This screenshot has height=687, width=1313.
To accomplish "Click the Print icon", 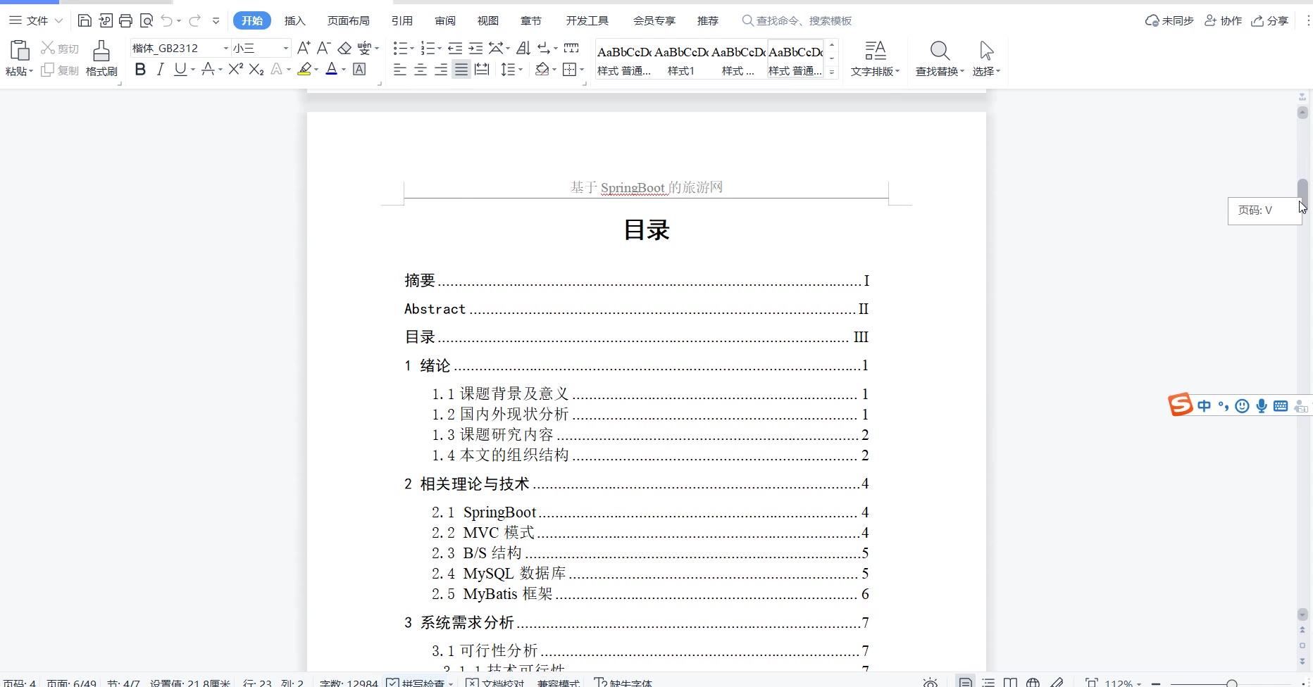I will pyautogui.click(x=126, y=20).
